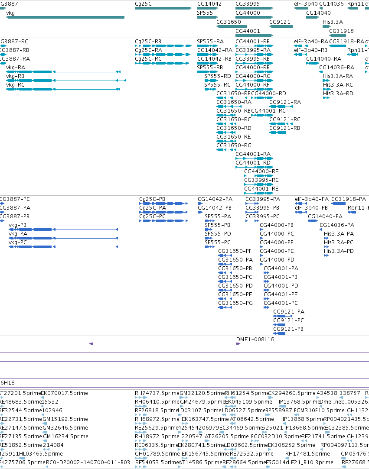369x469 pixels.
Task: Select the CG33995-PA protein label
Action: pos(263,199)
